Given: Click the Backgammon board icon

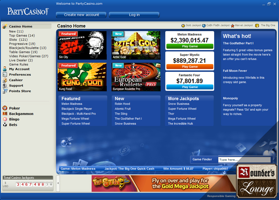Looking at the screenshot, I should [x=5, y=114].
